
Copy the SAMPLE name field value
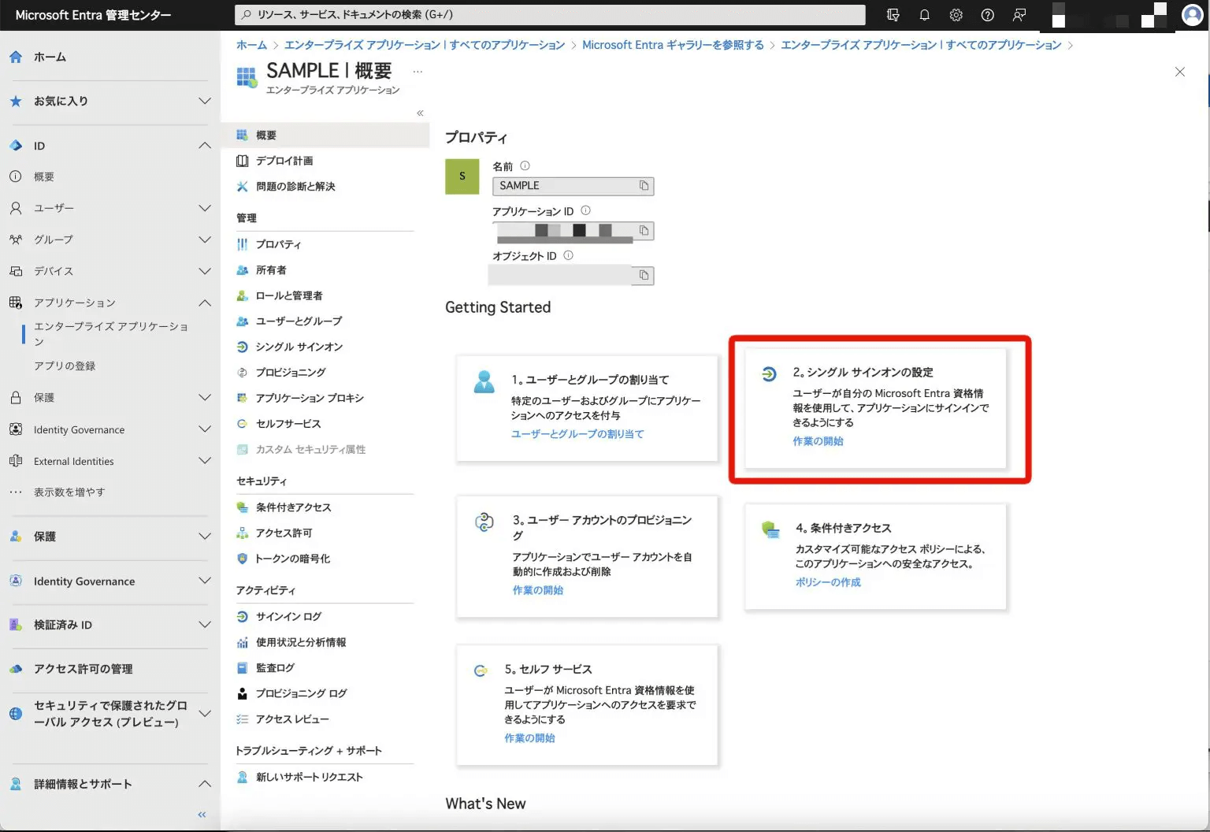tap(644, 186)
